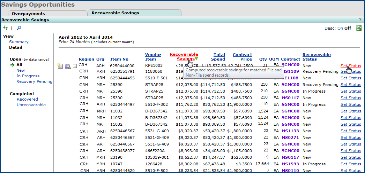This screenshot has height=173, width=365.
Task: Click the binoculars detail icon on first row
Action: click(68, 66)
